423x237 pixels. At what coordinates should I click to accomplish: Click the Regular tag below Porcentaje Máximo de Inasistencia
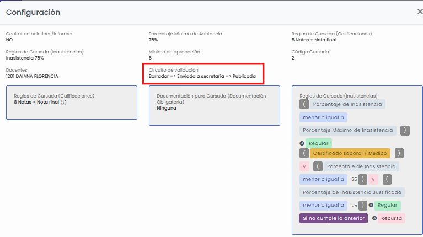tap(319, 143)
